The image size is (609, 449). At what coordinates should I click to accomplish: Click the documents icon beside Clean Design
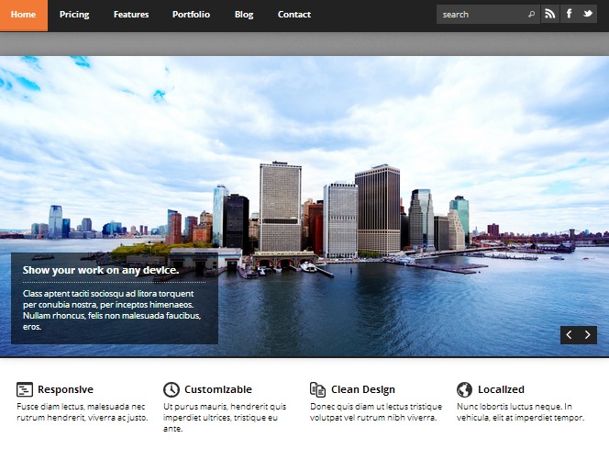coord(317,389)
